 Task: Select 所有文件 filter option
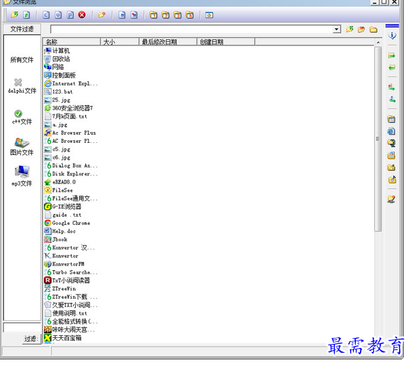pos(22,60)
